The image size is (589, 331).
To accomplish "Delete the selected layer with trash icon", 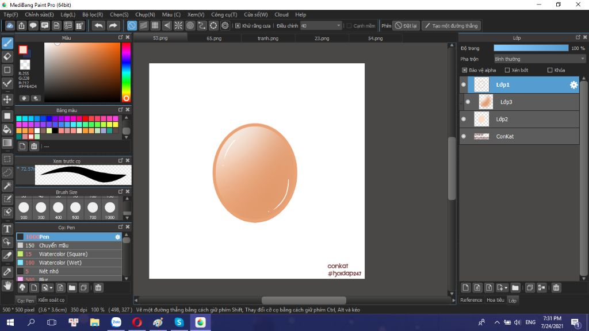I will pos(556,288).
